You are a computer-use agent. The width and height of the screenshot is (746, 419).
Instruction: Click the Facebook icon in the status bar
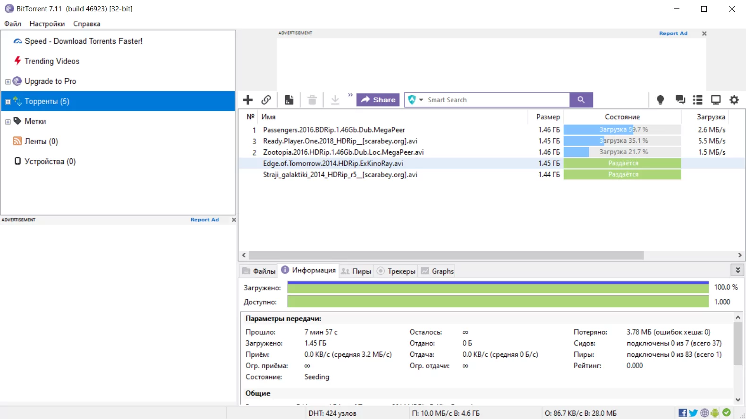point(683,413)
